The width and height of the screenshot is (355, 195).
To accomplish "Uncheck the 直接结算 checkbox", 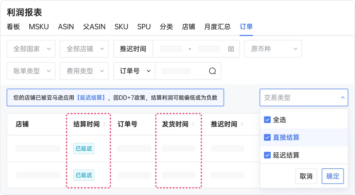I will click(267, 137).
